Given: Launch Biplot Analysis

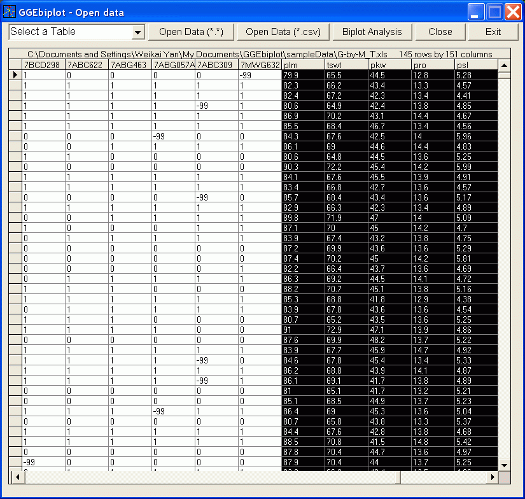Looking at the screenshot, I should (372, 32).
